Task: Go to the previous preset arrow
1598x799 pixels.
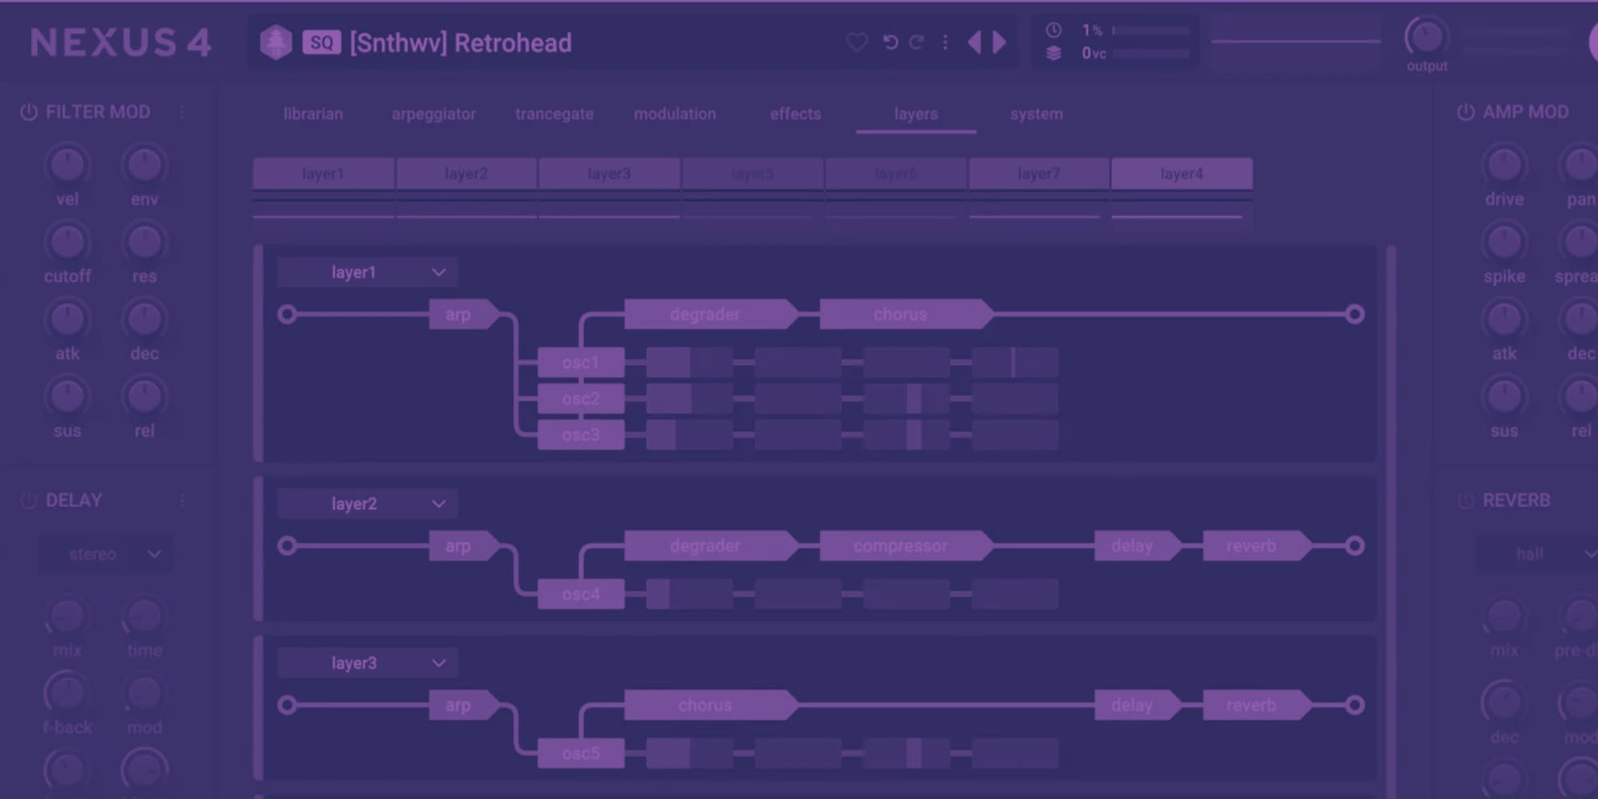Action: pyautogui.click(x=974, y=42)
